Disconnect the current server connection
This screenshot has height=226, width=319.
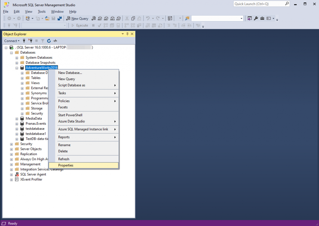point(31,41)
